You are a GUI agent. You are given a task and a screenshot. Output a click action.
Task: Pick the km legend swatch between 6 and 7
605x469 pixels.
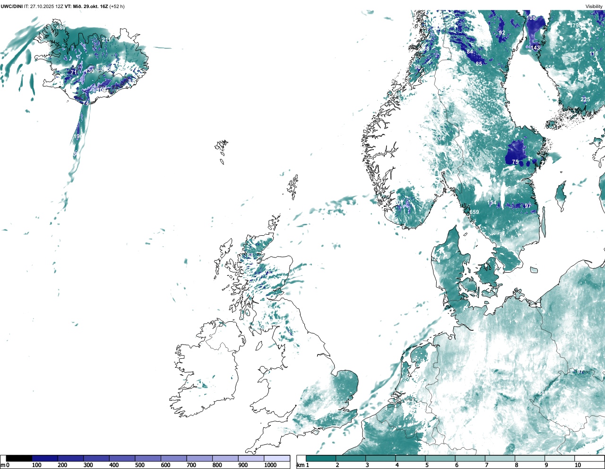click(470, 458)
